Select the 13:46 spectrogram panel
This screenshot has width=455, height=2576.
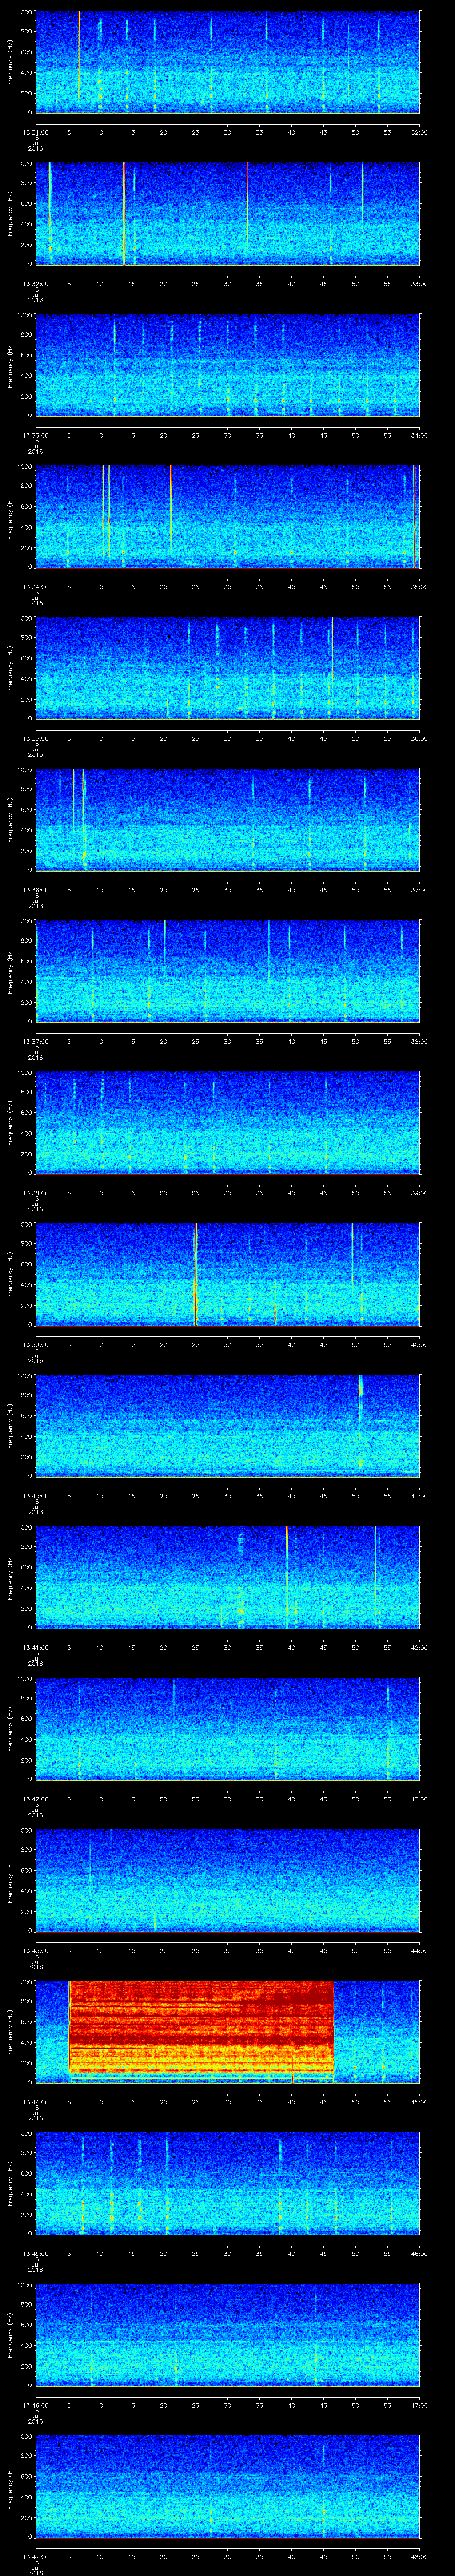coord(227,2334)
